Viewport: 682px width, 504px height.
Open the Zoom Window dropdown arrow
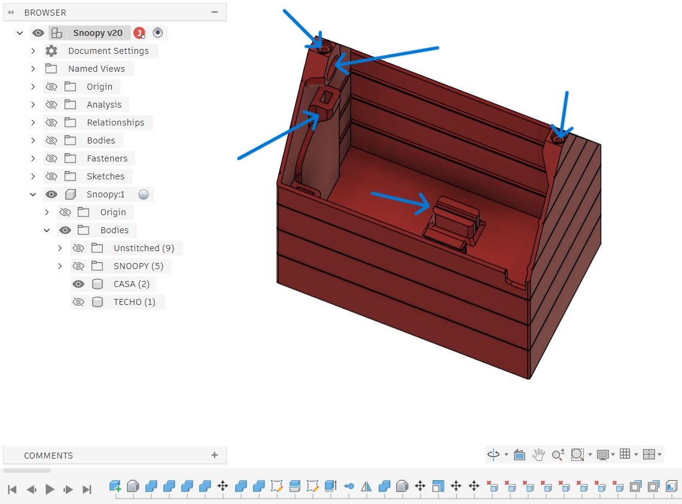coord(590,455)
